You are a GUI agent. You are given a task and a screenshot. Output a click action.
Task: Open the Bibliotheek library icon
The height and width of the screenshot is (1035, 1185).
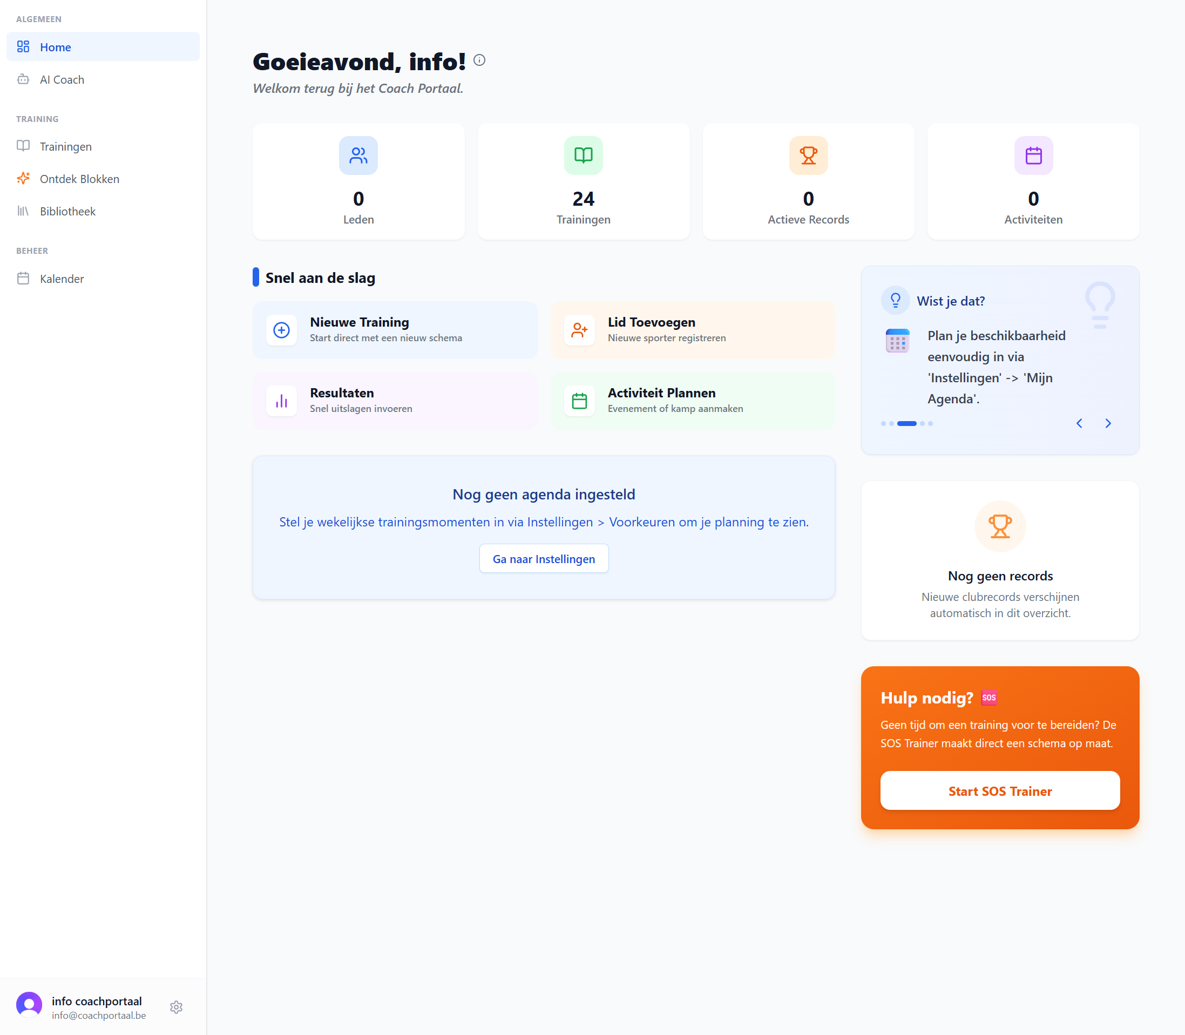[23, 211]
